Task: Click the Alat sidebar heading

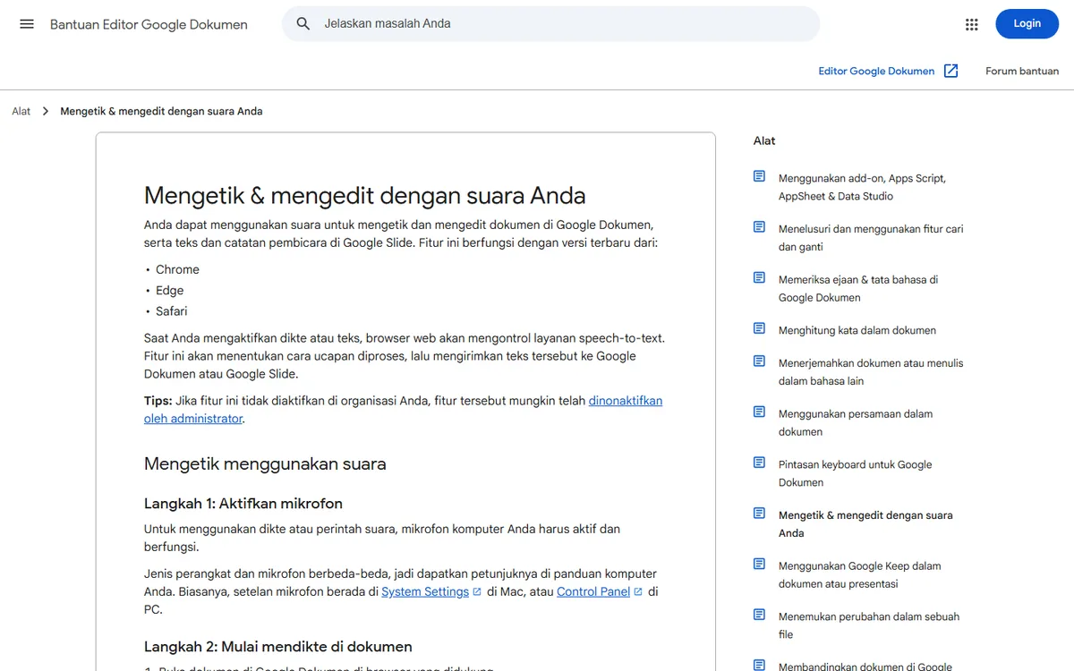Action: [x=764, y=140]
